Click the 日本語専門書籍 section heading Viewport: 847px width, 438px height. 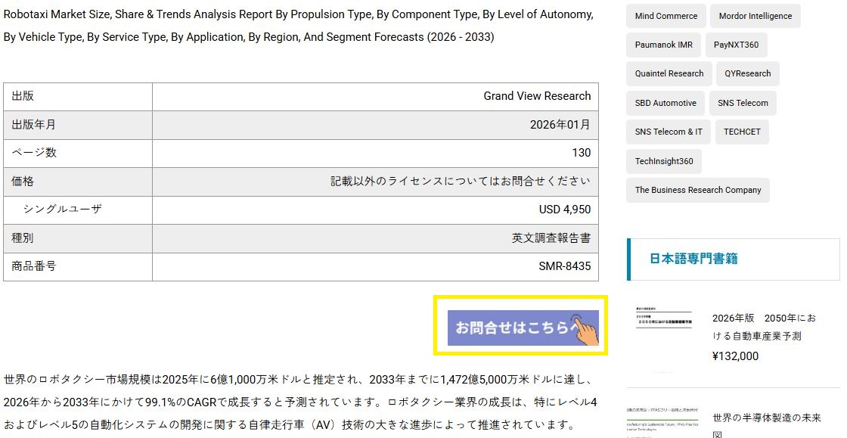point(693,259)
